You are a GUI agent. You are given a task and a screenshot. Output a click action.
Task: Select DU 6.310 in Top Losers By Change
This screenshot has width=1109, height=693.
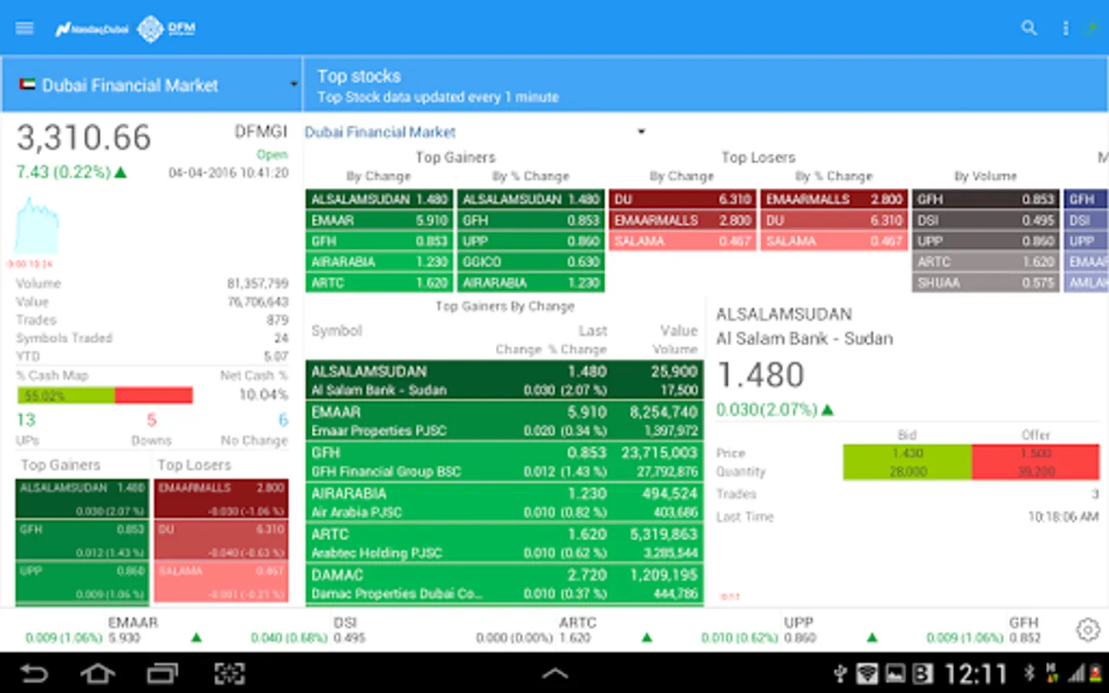click(682, 199)
